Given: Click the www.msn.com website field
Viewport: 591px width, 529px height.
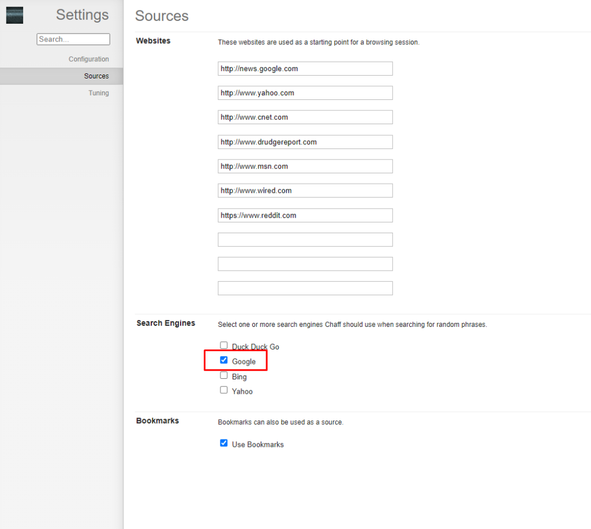Looking at the screenshot, I should [305, 166].
